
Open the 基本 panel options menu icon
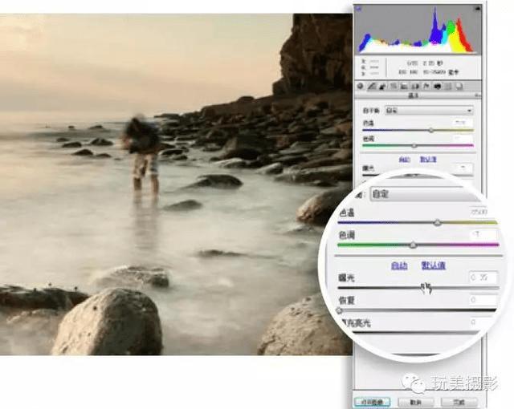(478, 95)
